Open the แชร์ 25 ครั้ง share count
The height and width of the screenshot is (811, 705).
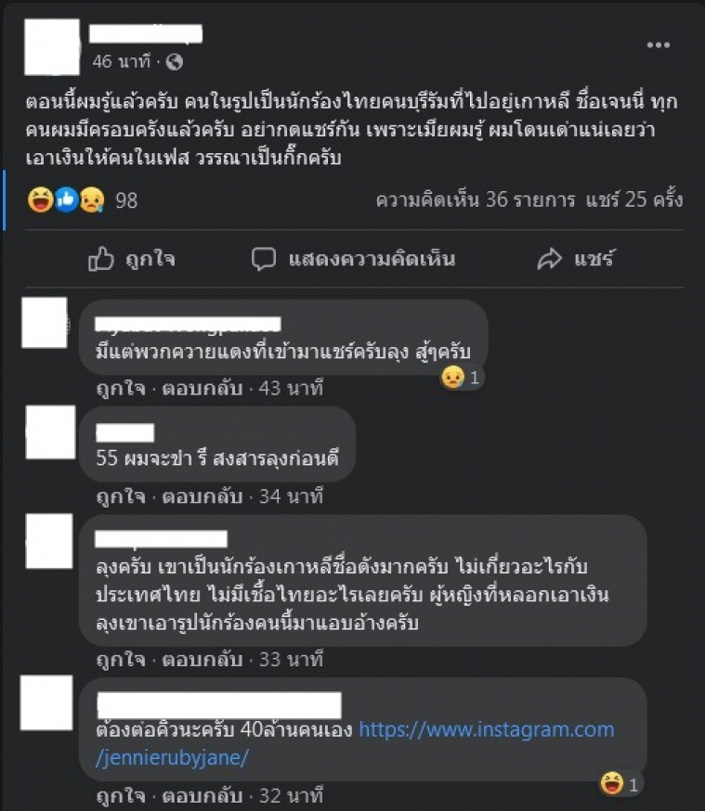[634, 200]
